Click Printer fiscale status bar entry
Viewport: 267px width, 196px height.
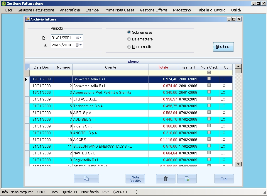(94, 192)
